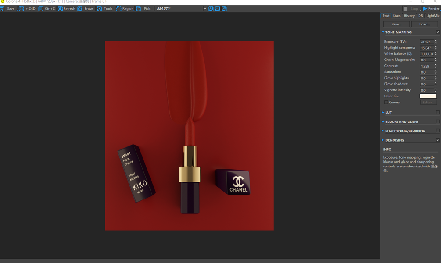Activate the Region dashed-square icon
The width and height of the screenshot is (441, 263).
(118, 9)
